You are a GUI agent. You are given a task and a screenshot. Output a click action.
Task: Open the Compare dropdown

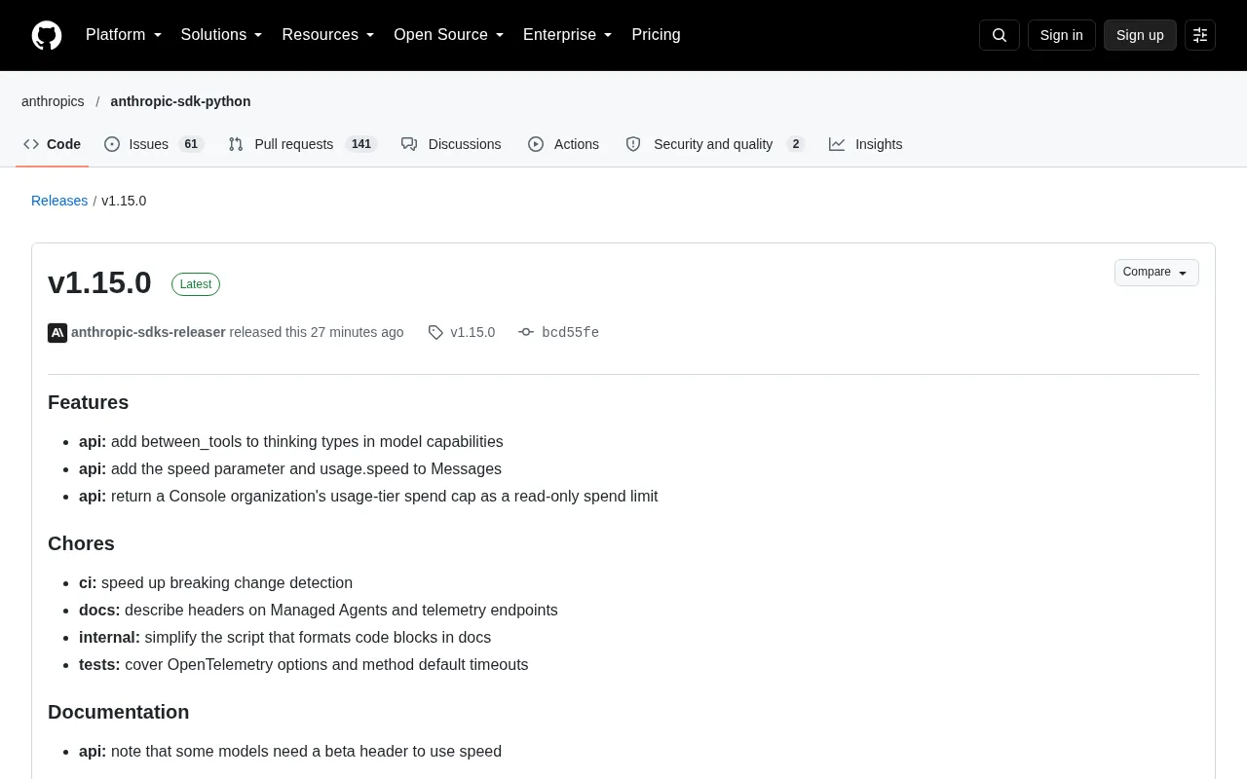coord(1156,273)
